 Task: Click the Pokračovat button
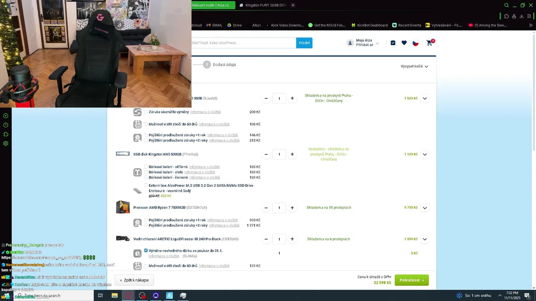pos(412,280)
